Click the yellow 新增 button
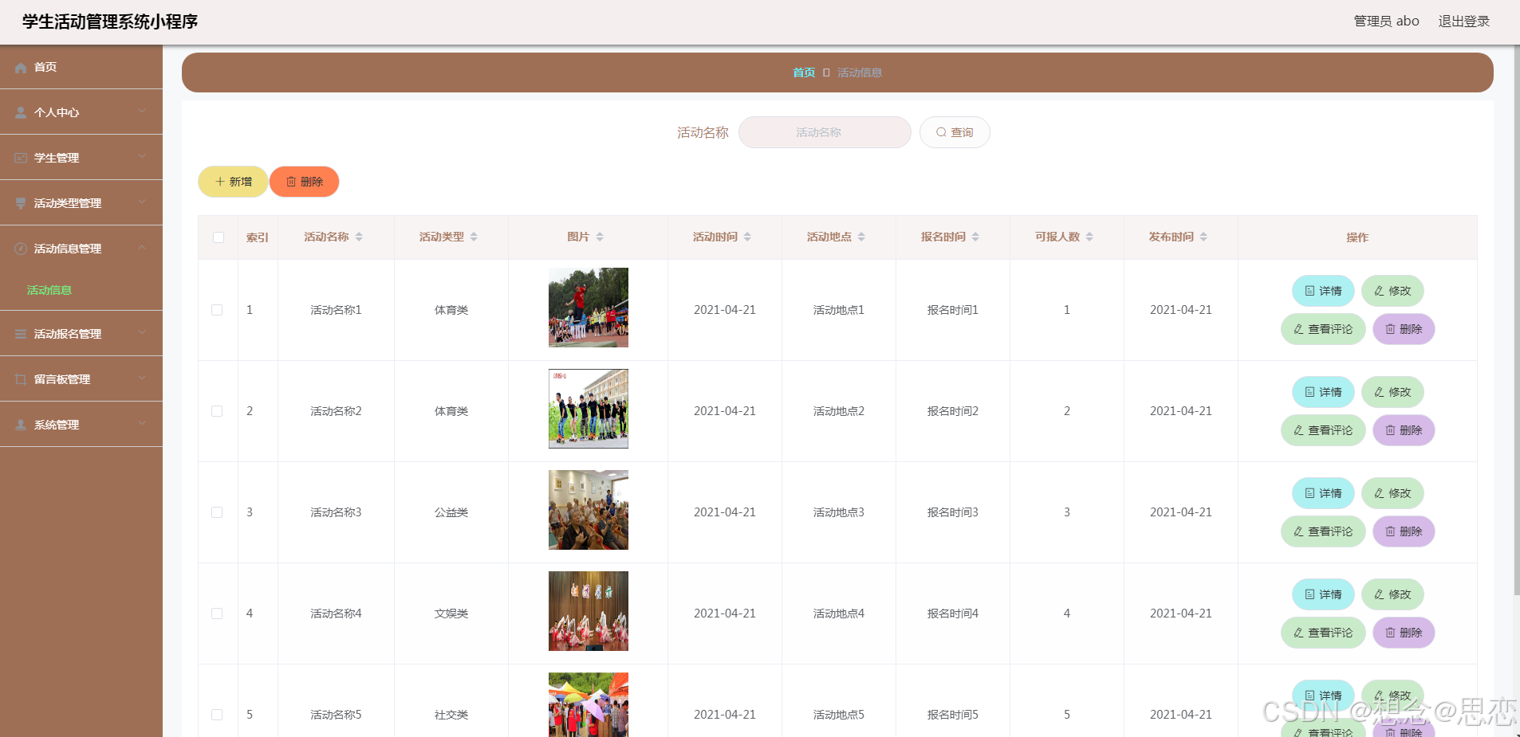Image resolution: width=1520 pixels, height=737 pixels. pos(233,182)
